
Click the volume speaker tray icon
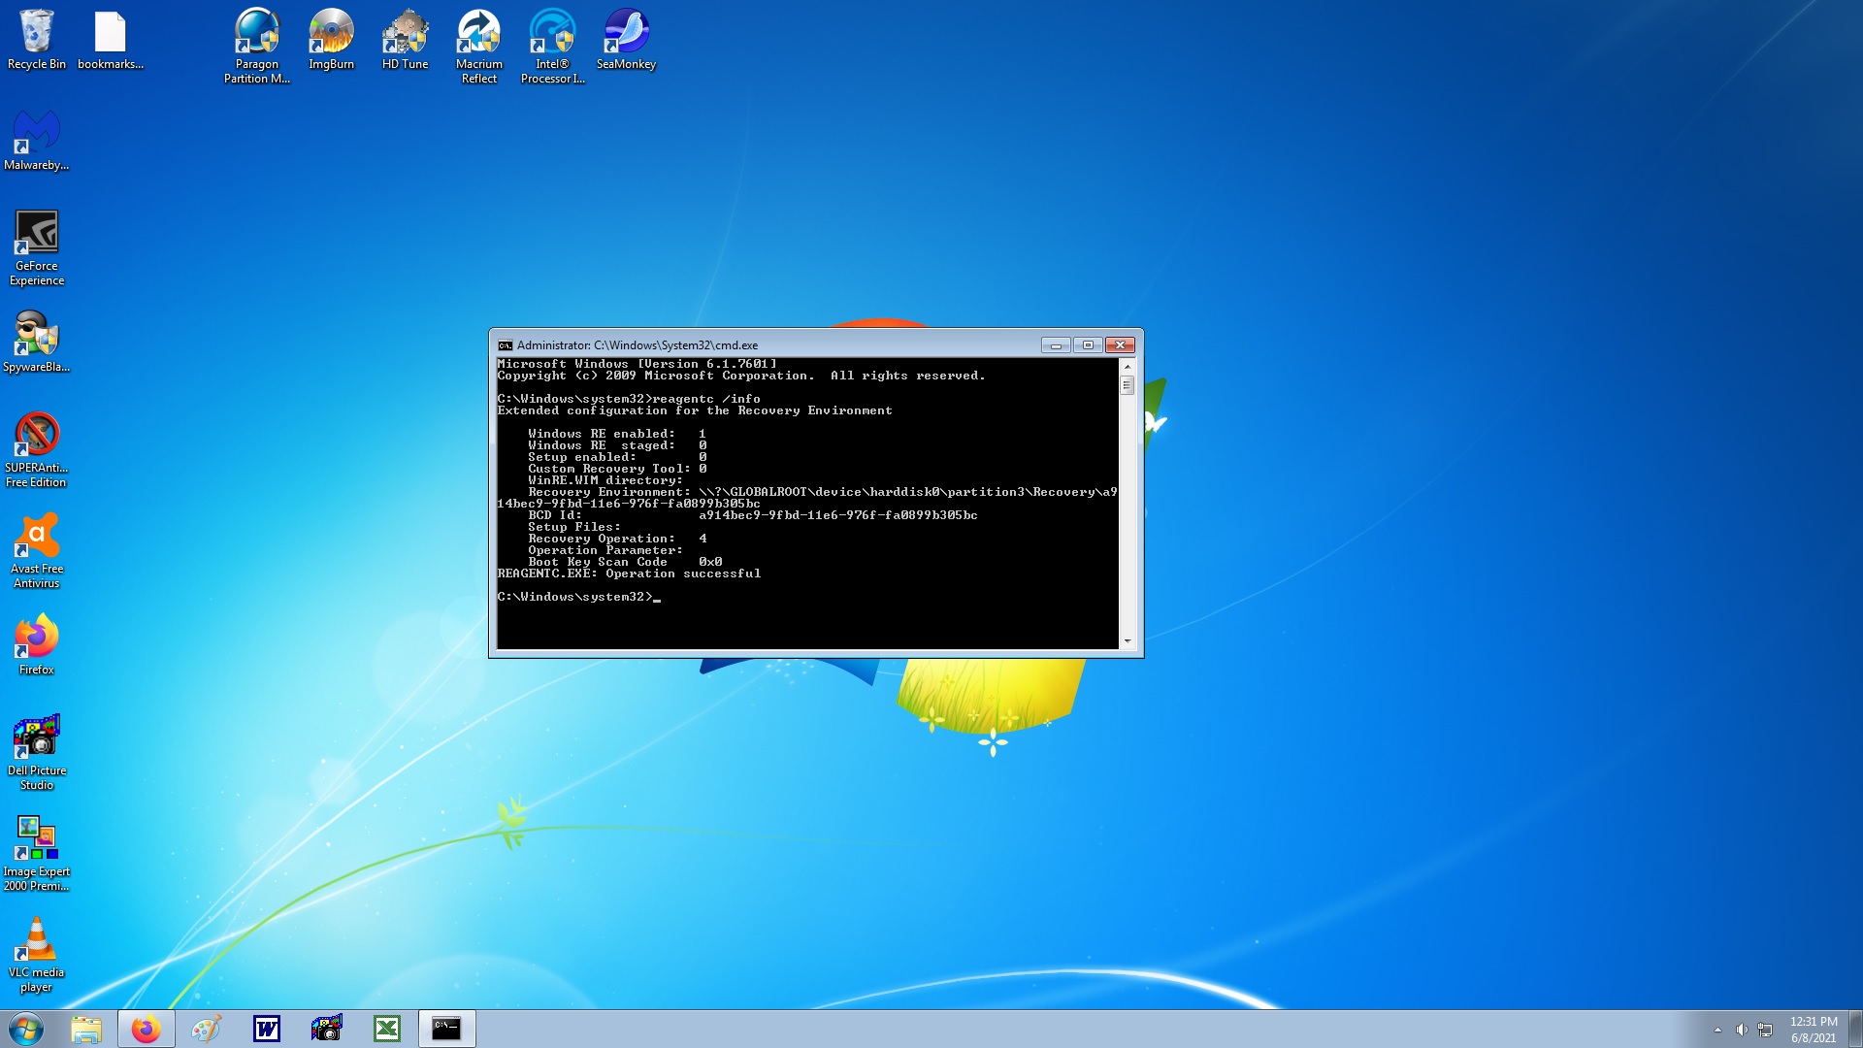(1741, 1030)
